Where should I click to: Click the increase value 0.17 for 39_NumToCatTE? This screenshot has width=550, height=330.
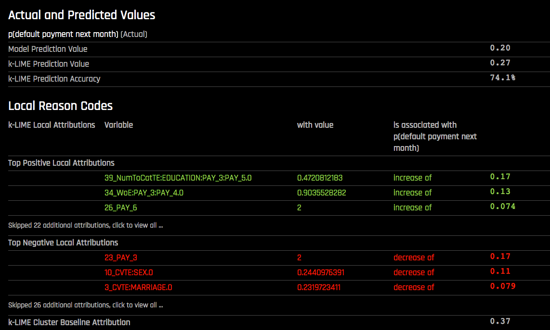(500, 177)
